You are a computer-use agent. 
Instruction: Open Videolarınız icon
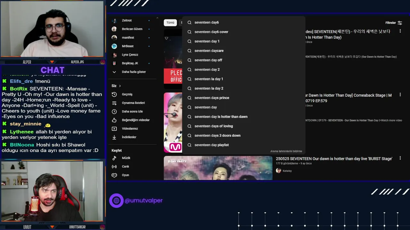click(x=114, y=129)
